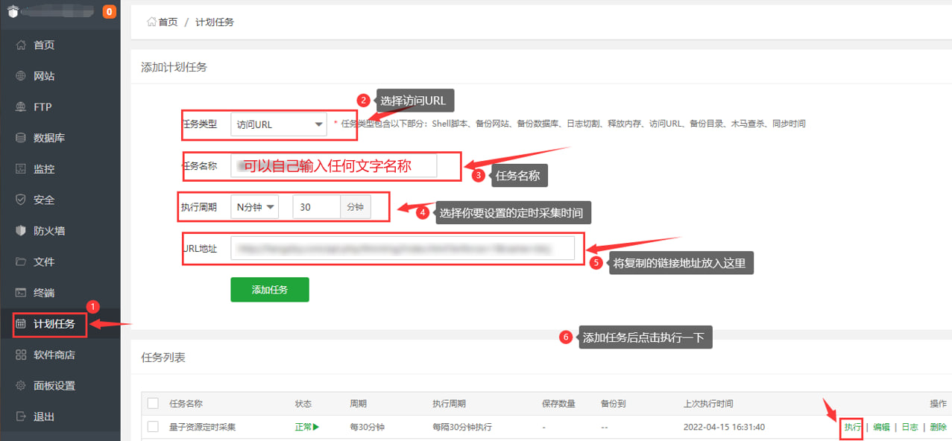
Task: Open the 任务类型 dropdown showing 访问URL
Action: [x=279, y=124]
